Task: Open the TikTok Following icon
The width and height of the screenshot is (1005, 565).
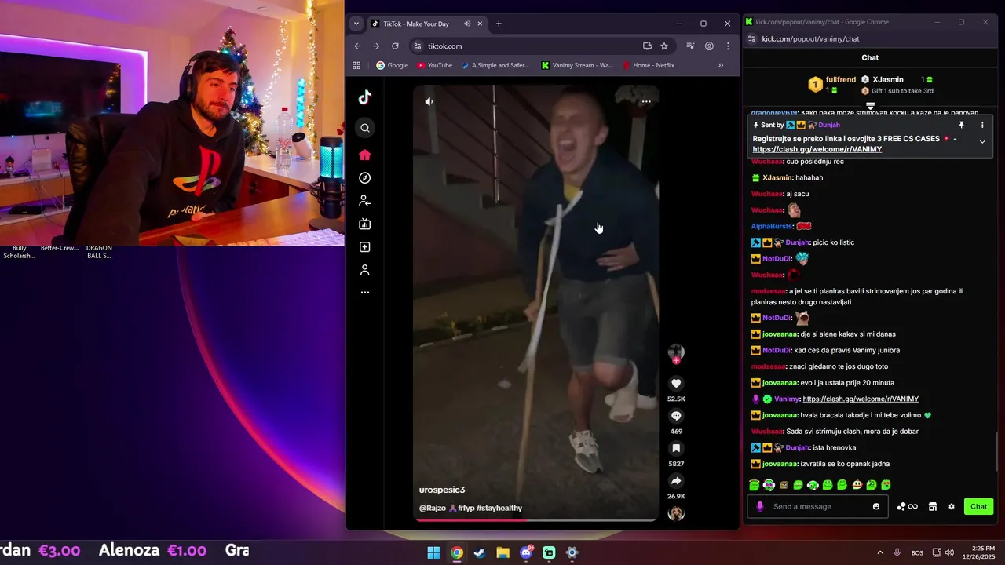Action: pos(365,201)
